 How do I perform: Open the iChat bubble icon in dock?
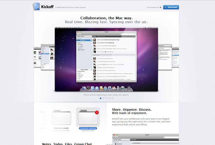tap(97, 88)
